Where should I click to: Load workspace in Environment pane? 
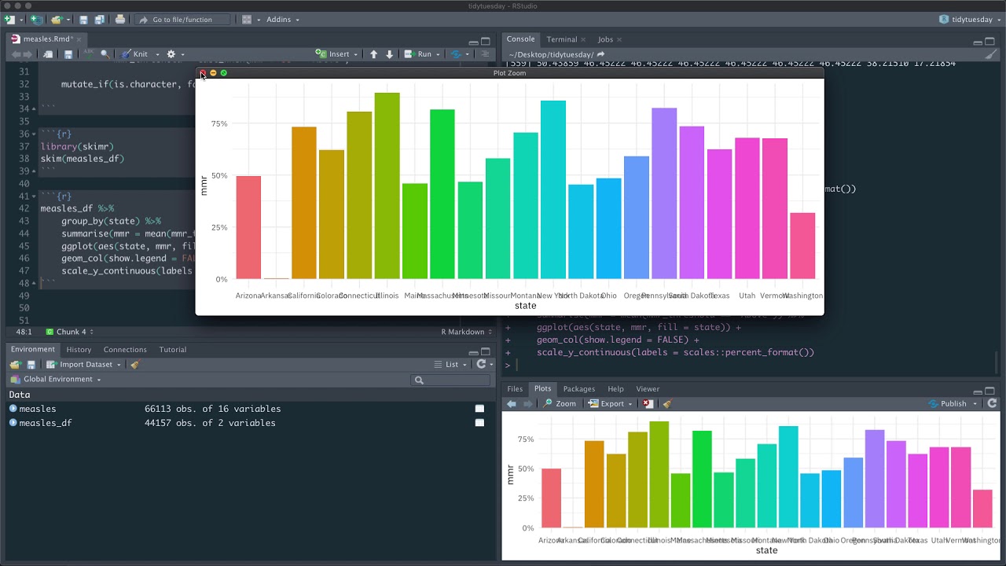pos(14,365)
